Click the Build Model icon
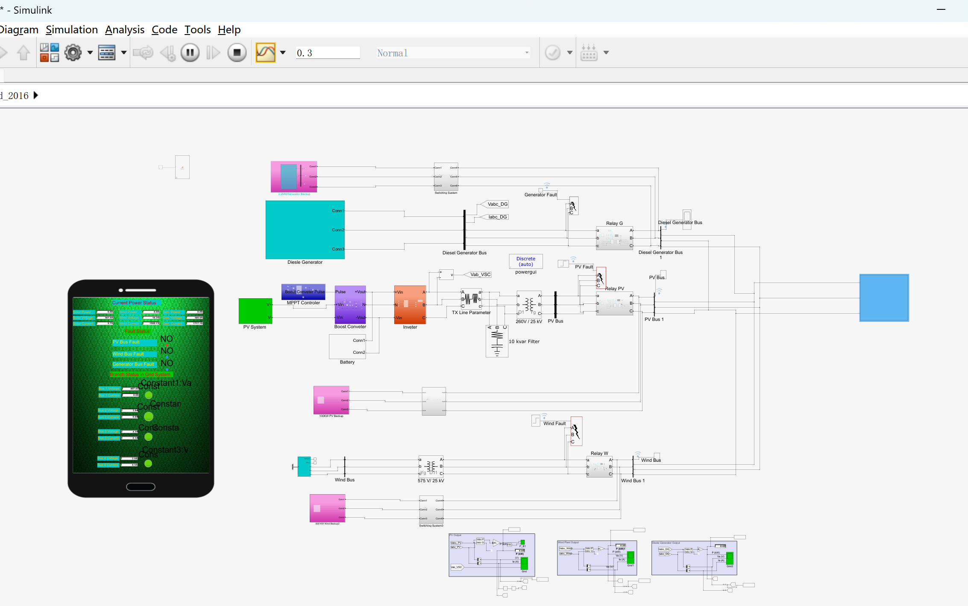The image size is (968, 606). pos(589,52)
